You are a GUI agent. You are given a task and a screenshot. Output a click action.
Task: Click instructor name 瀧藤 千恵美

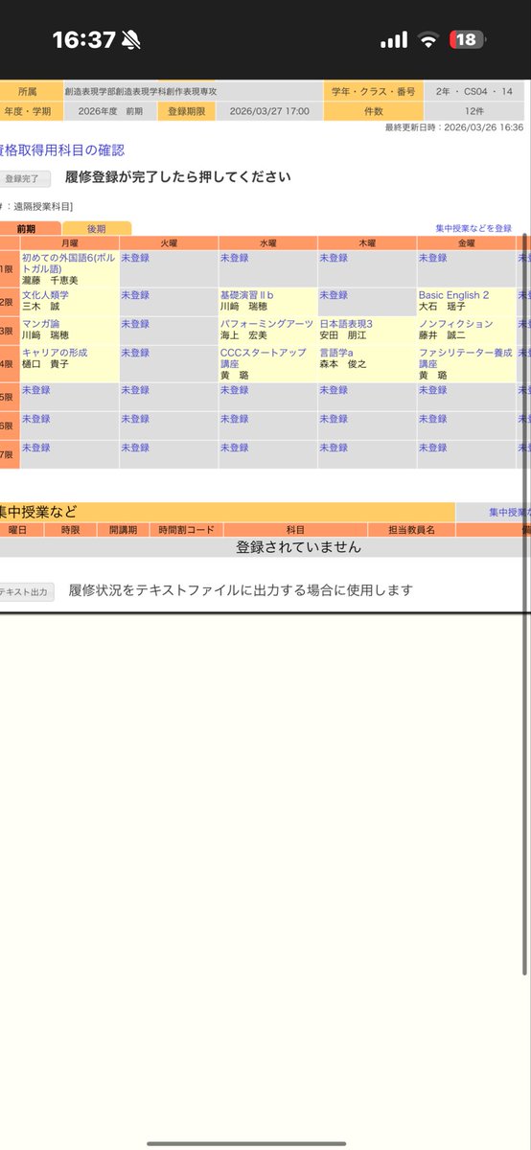(x=50, y=280)
